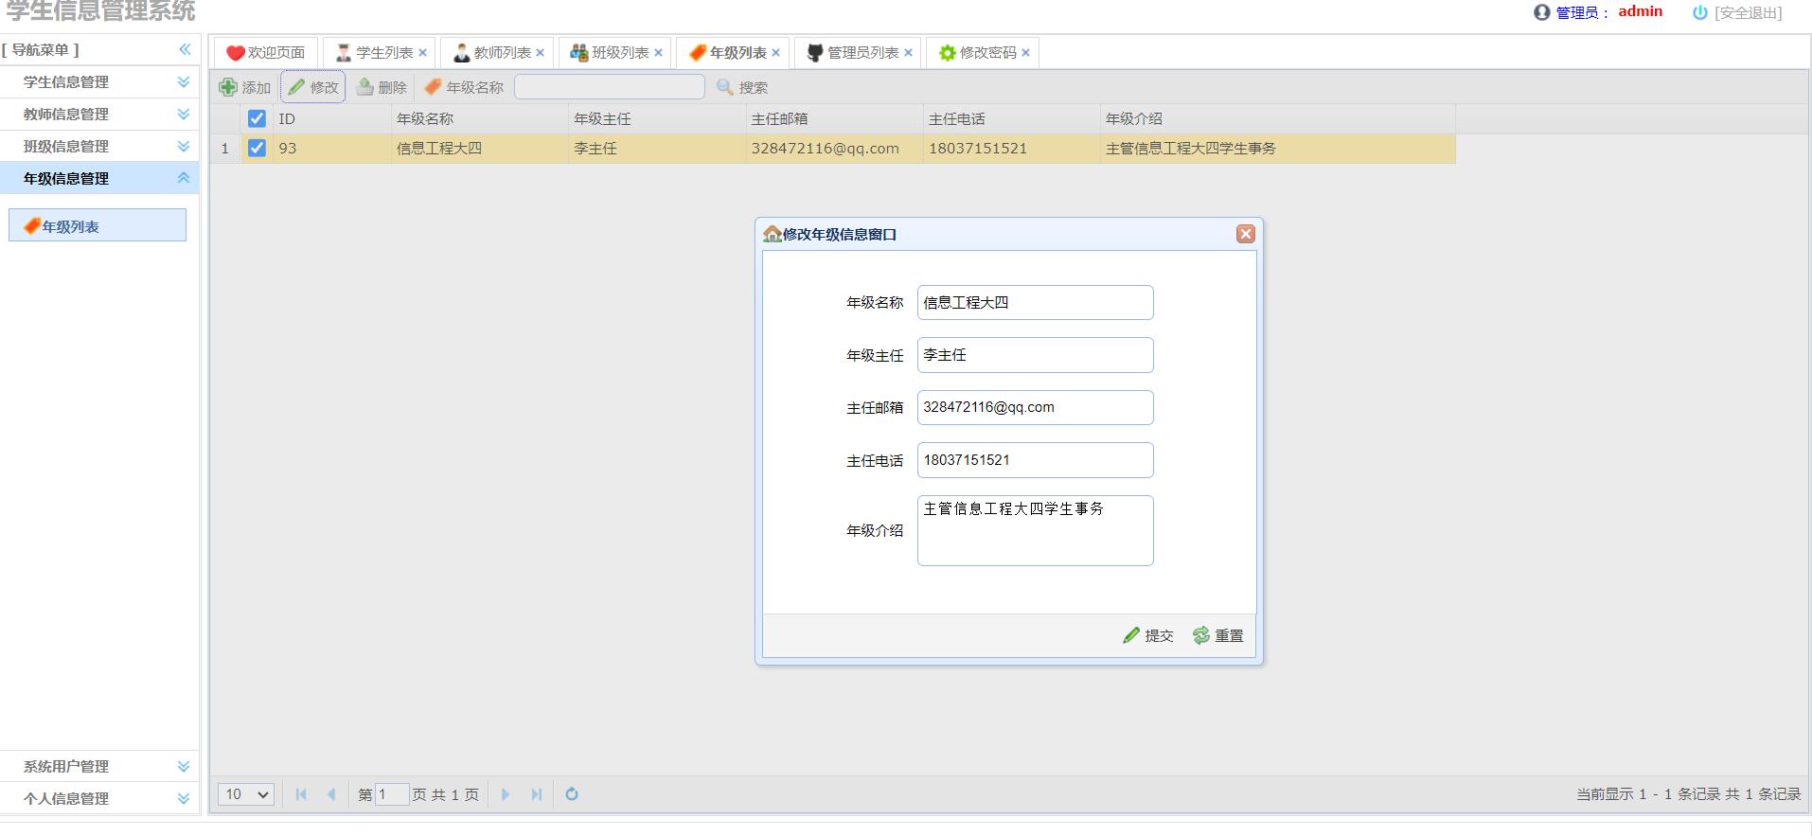Screen dimensions: 1812x836
Task: Toggle the select-all checkbox in header
Action: tap(257, 118)
